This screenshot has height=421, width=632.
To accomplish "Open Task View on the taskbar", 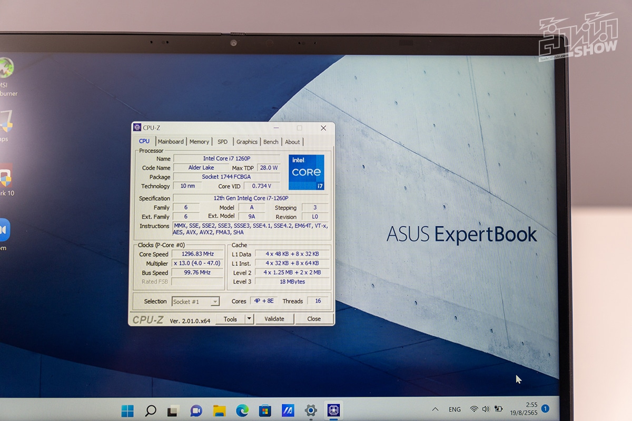I will [173, 411].
